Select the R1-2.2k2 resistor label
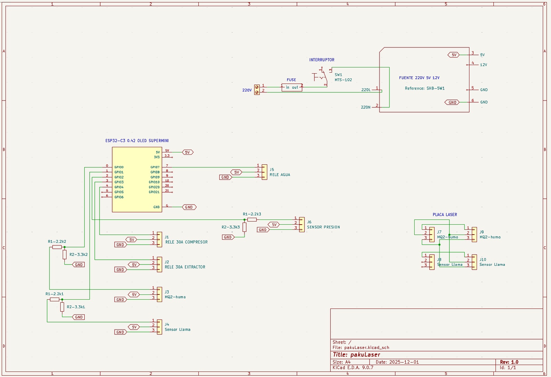The width and height of the screenshot is (551, 377). (57, 241)
